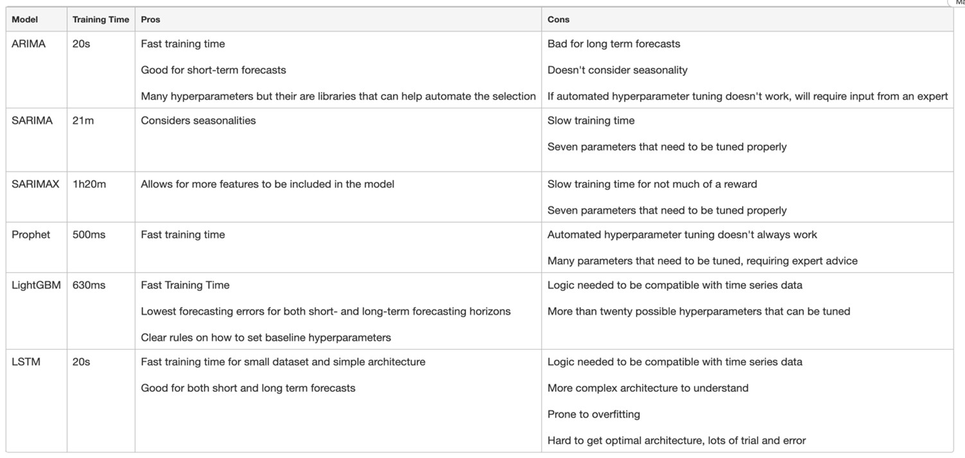Click the 630ms training time value
This screenshot has height=458, width=965.
[89, 285]
